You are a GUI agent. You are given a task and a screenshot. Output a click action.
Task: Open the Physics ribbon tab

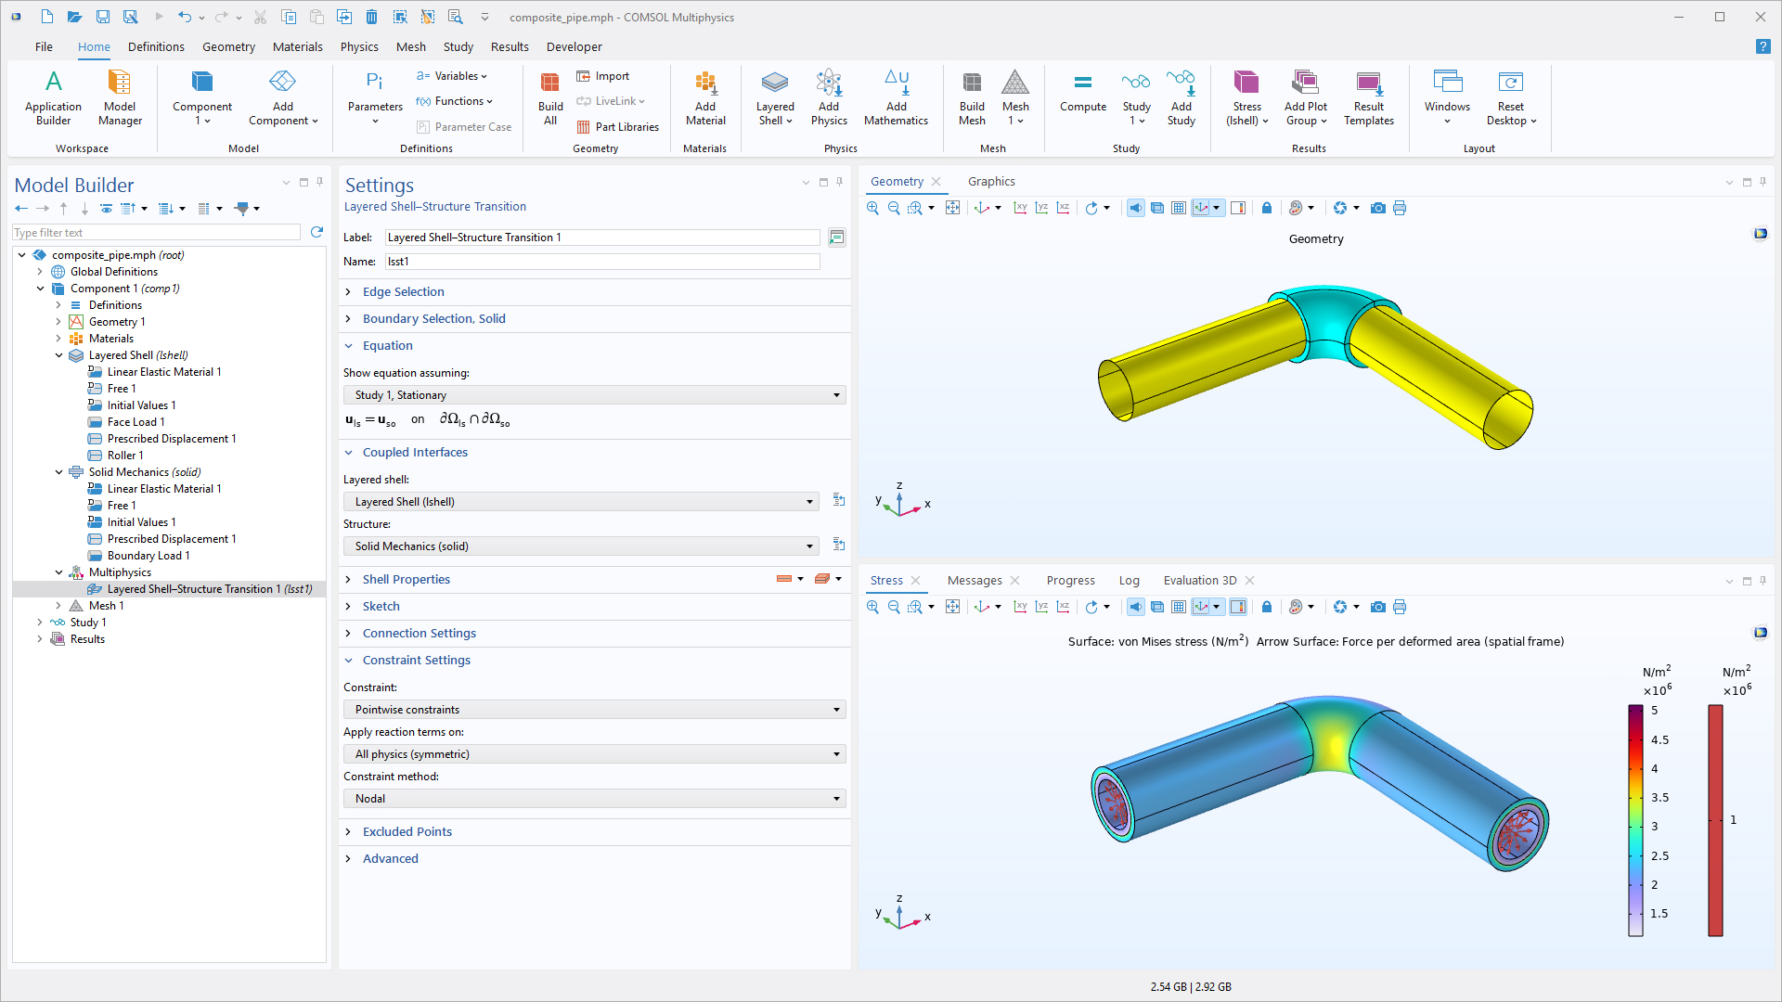[358, 46]
